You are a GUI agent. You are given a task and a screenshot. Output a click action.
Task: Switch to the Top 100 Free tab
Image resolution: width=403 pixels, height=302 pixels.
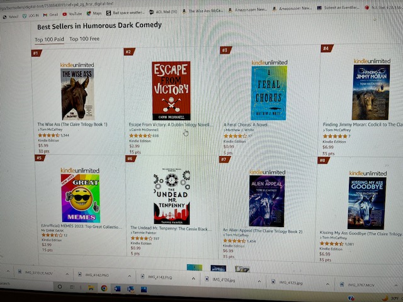[x=84, y=39]
